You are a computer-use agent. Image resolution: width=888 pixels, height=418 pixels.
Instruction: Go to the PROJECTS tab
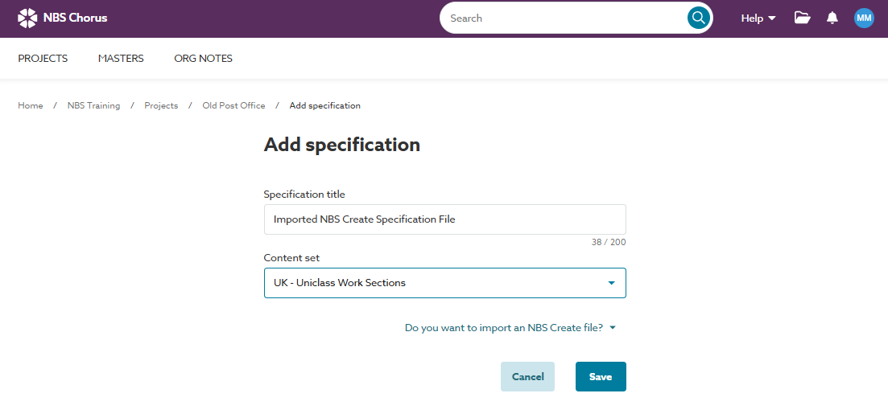[43, 58]
